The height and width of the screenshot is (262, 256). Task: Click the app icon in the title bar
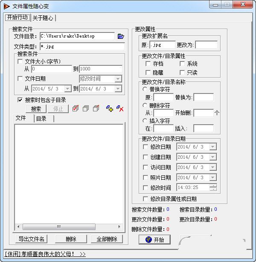[x=7, y=6]
